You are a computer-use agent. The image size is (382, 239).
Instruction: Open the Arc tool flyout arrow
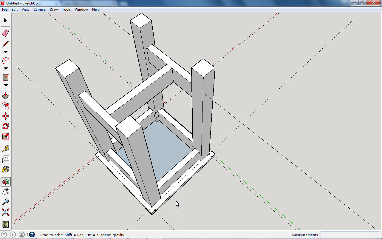pyautogui.click(x=5, y=68)
